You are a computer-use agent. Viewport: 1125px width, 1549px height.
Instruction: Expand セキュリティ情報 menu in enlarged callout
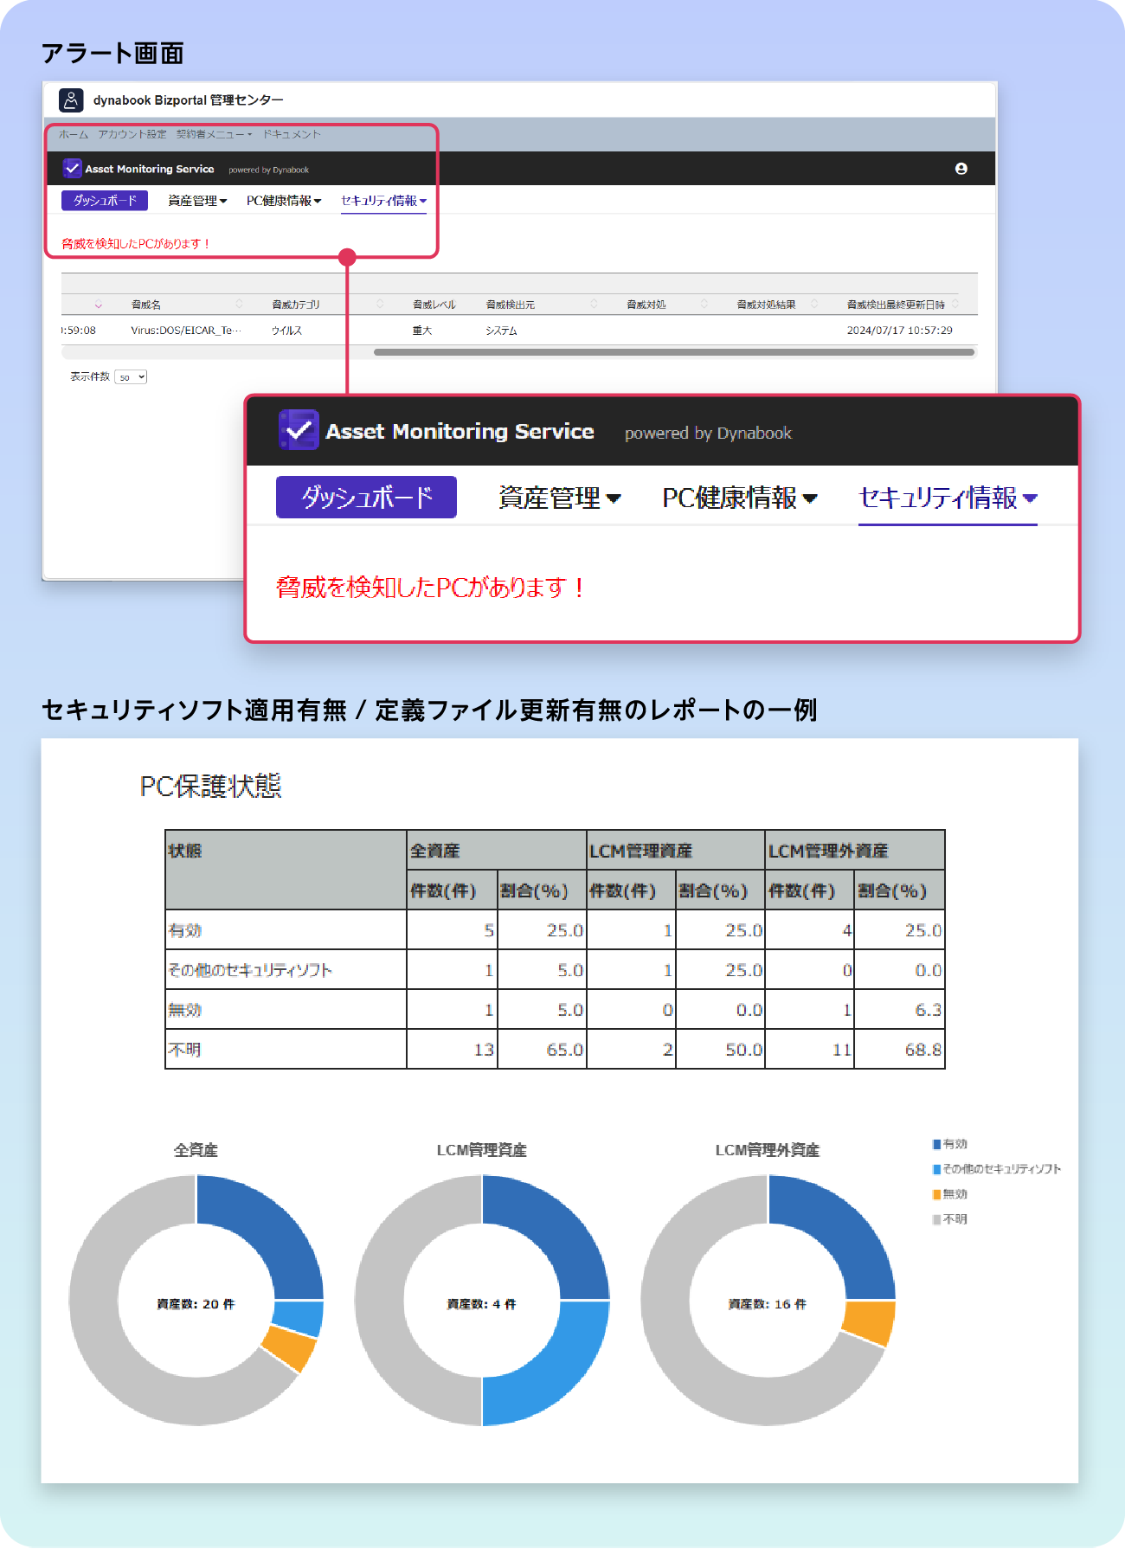pyautogui.click(x=948, y=498)
